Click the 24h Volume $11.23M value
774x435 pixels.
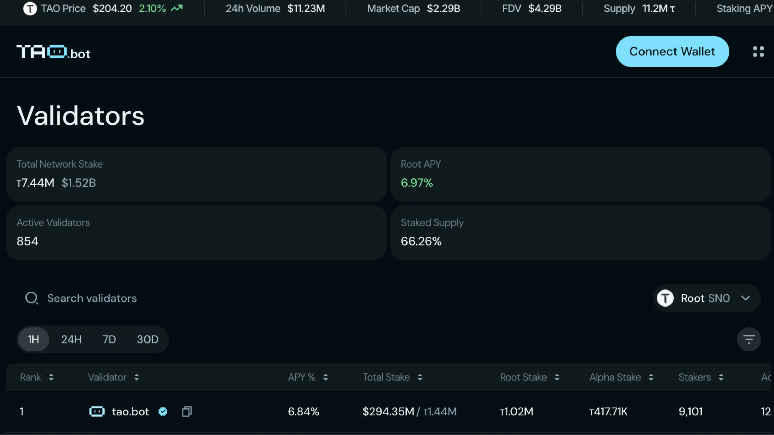306,8
